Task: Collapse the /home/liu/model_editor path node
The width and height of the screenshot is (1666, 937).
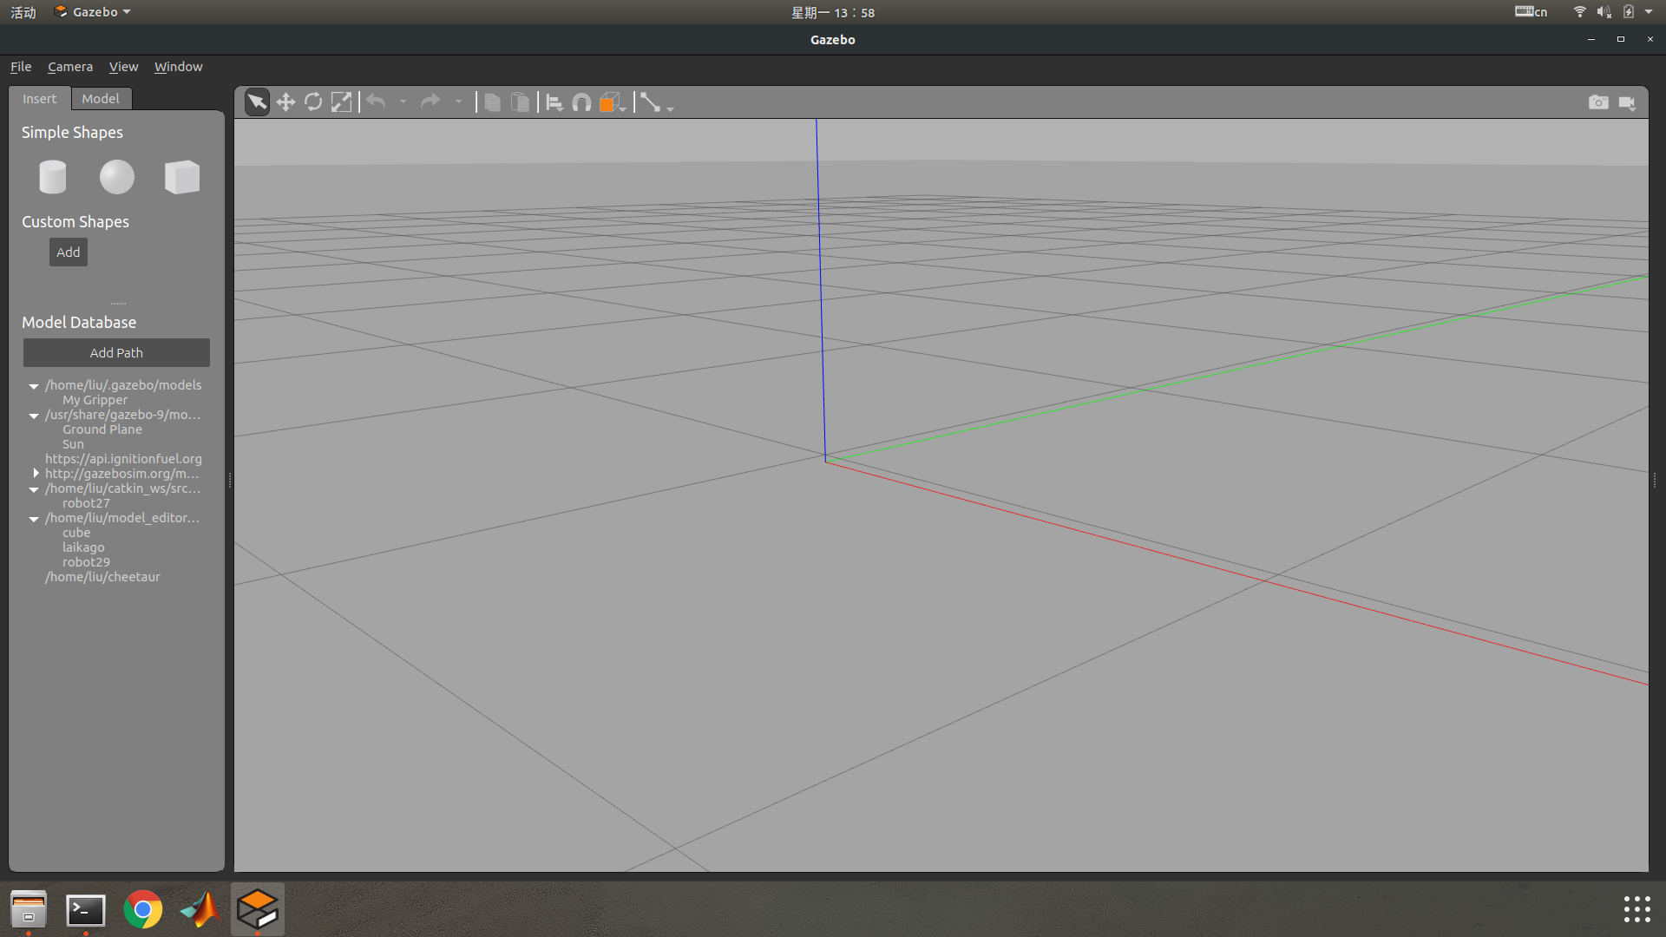Action: 34,519
